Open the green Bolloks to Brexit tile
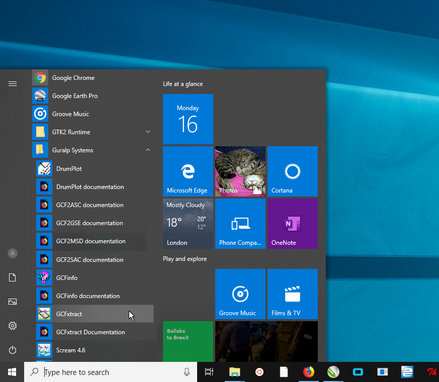This screenshot has width=439, height=382. pyautogui.click(x=188, y=341)
